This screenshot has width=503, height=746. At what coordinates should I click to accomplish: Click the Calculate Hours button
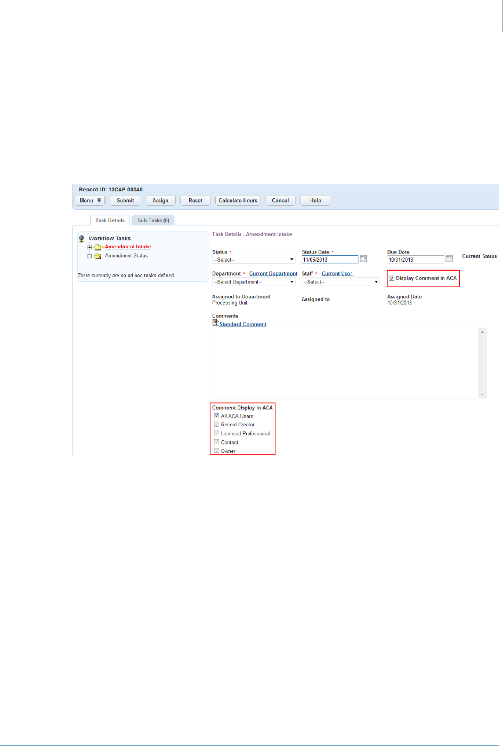[238, 200]
